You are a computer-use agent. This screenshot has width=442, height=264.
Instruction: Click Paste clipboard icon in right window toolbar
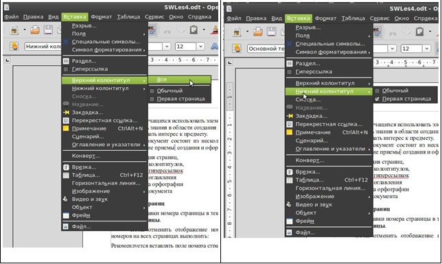pos(420,32)
